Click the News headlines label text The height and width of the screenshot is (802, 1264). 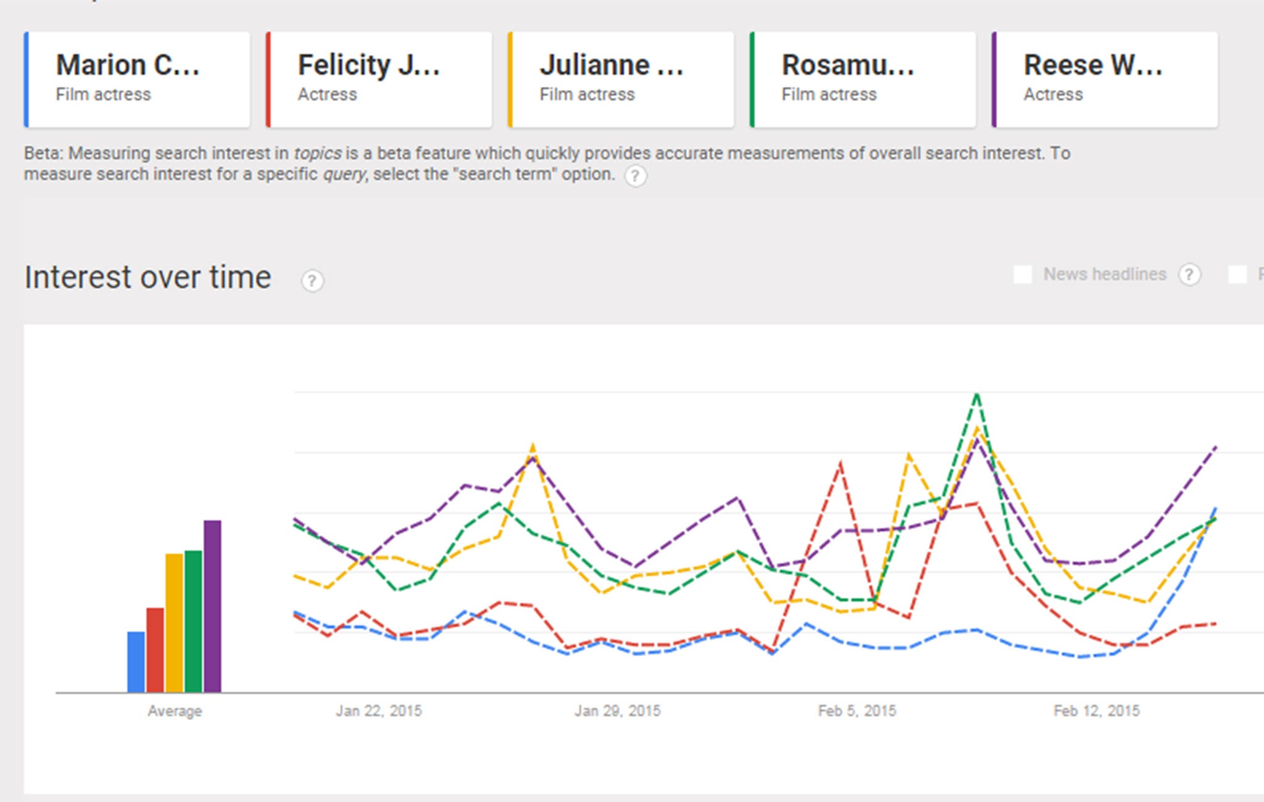[x=1105, y=275]
